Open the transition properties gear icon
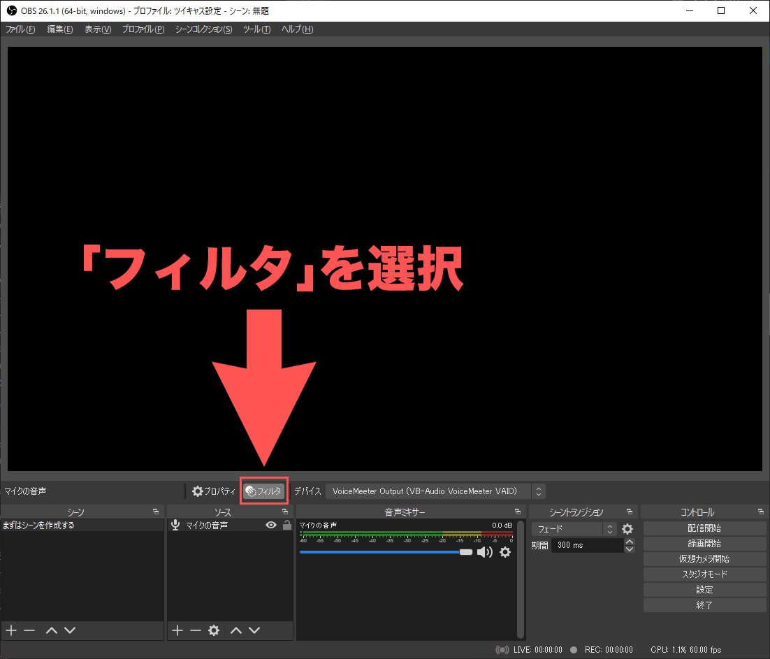The height and width of the screenshot is (659, 770). click(627, 529)
